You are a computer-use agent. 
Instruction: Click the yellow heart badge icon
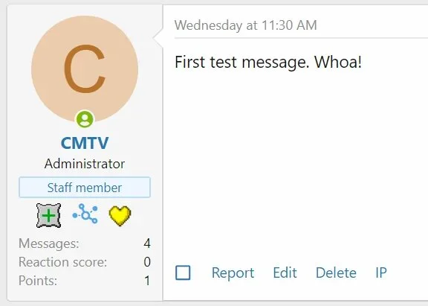pyautogui.click(x=120, y=215)
